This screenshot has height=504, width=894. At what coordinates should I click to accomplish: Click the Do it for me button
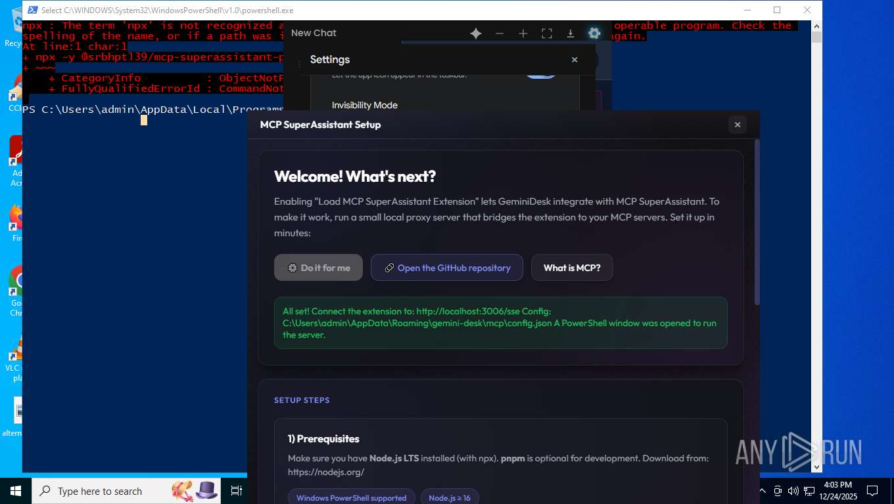pos(318,268)
